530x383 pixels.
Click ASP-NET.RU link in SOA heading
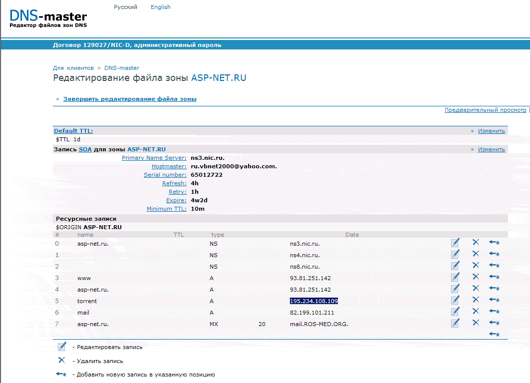(146, 149)
